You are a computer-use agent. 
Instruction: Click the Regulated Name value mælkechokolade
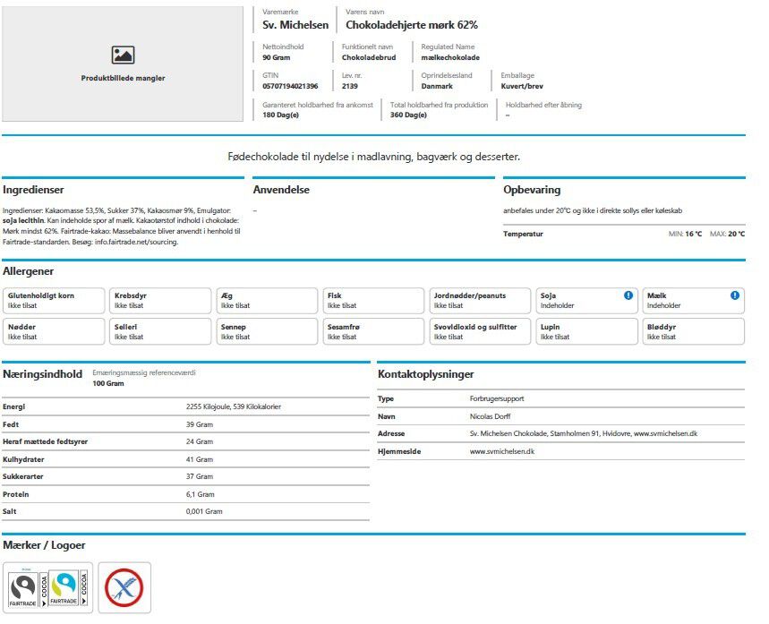(450, 58)
